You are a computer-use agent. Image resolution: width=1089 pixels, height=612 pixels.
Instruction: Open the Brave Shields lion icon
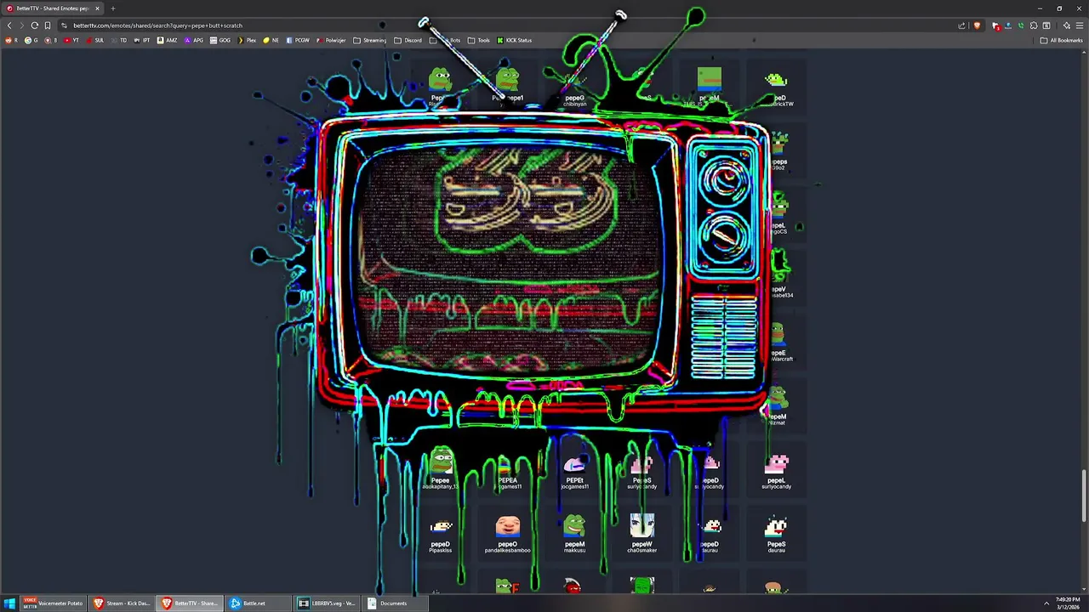(977, 25)
